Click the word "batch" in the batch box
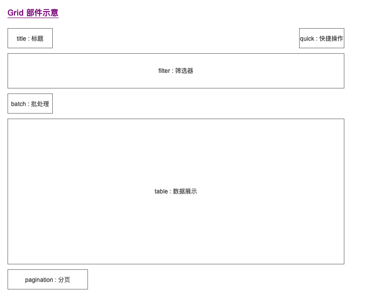 click(18, 104)
